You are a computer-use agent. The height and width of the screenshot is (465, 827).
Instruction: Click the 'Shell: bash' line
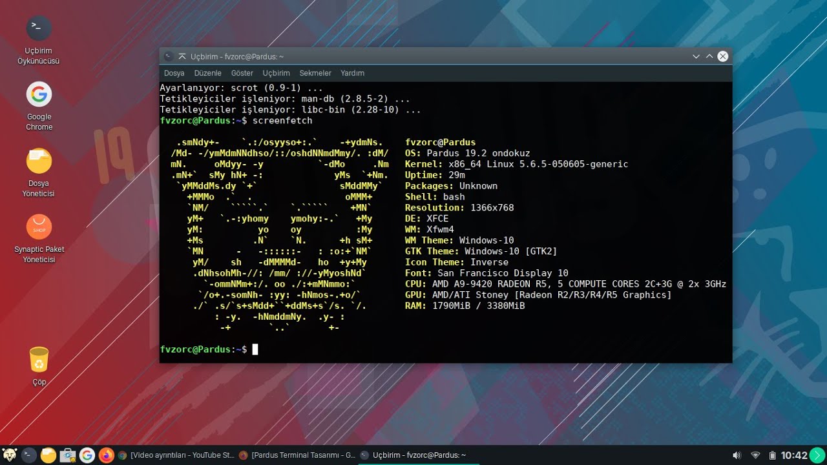tap(435, 197)
